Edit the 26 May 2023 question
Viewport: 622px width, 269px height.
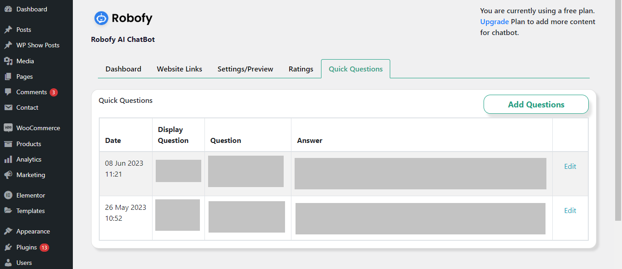(570, 211)
